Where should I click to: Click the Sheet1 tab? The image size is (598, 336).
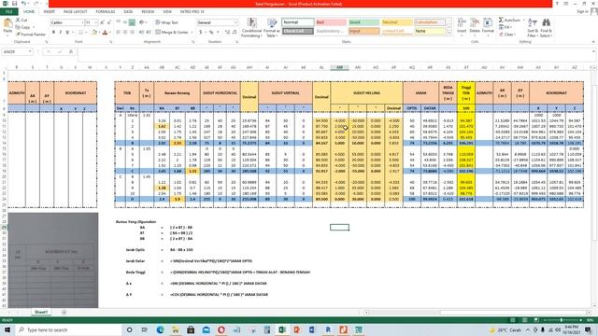coord(41,312)
